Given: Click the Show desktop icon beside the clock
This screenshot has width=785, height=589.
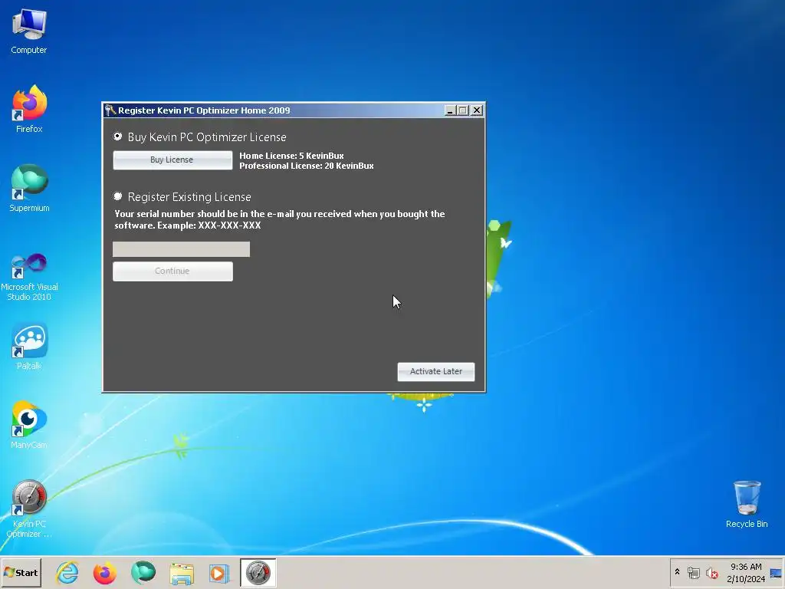Looking at the screenshot, I should click(x=777, y=572).
